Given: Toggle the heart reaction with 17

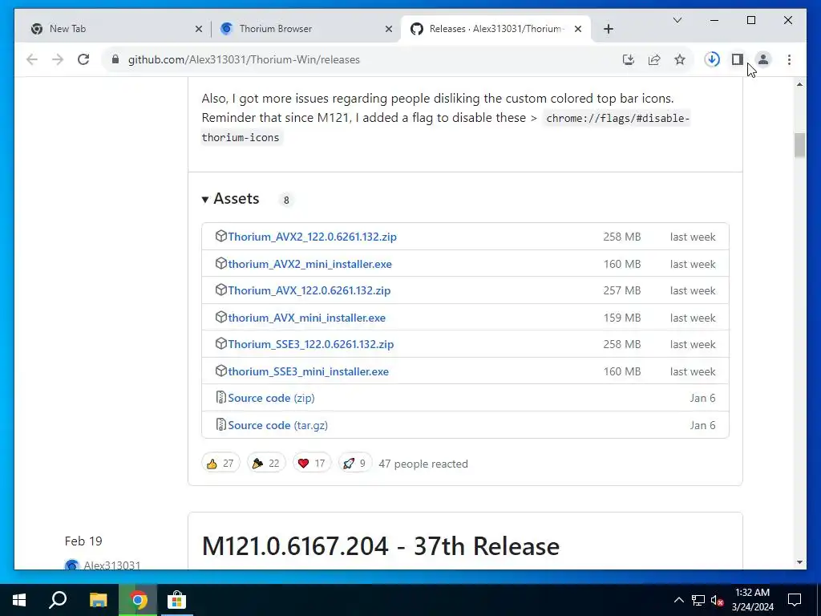Looking at the screenshot, I should pos(312,463).
